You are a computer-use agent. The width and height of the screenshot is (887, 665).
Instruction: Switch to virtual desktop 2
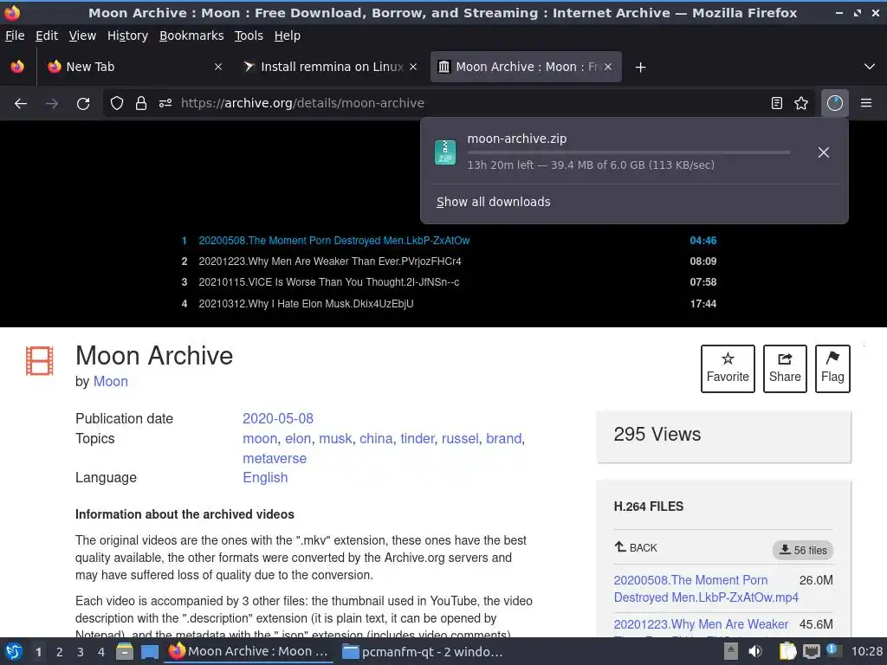click(x=59, y=652)
